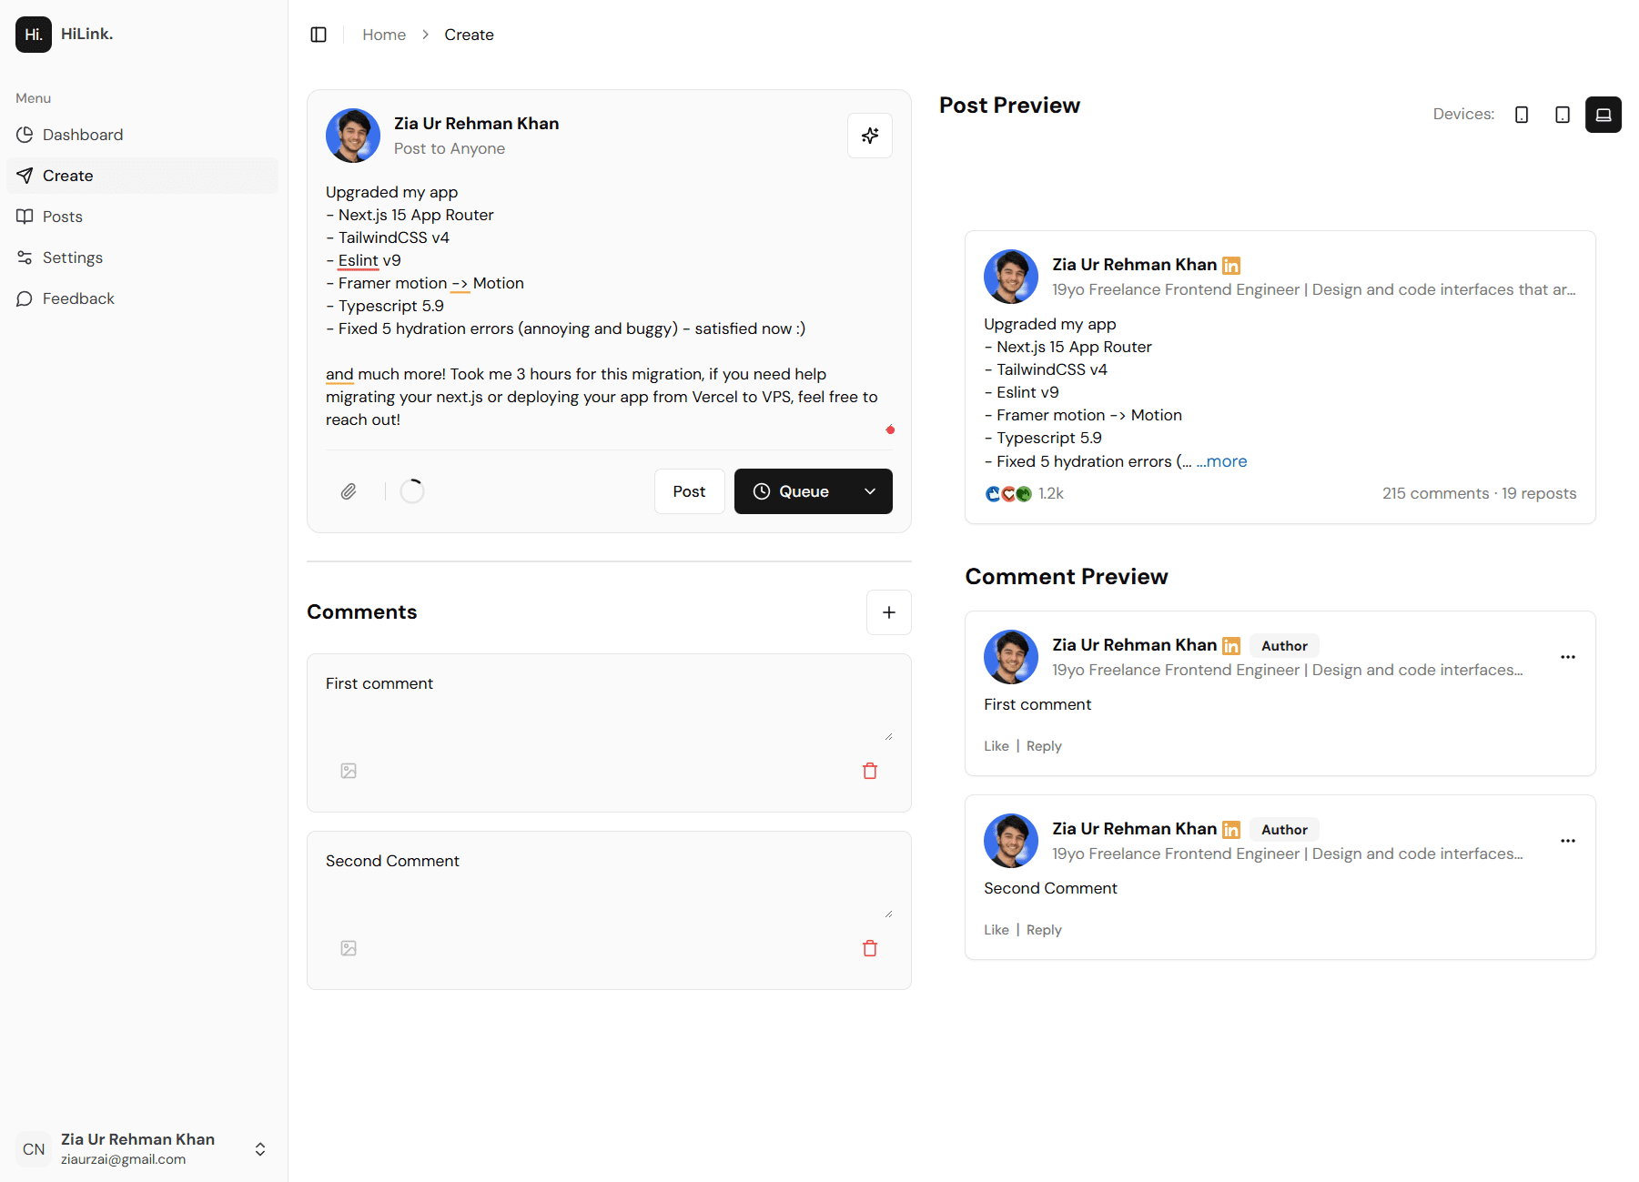Expand the user account switcher

[x=260, y=1149]
